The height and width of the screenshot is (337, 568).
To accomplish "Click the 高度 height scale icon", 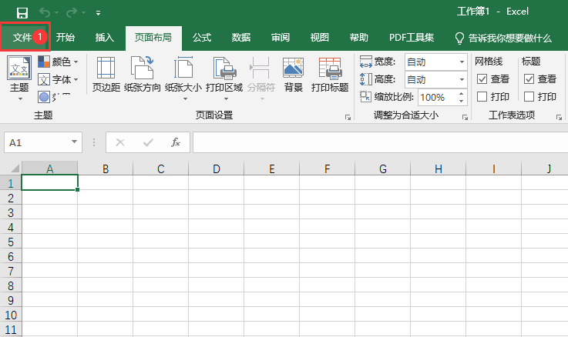I will pos(366,79).
